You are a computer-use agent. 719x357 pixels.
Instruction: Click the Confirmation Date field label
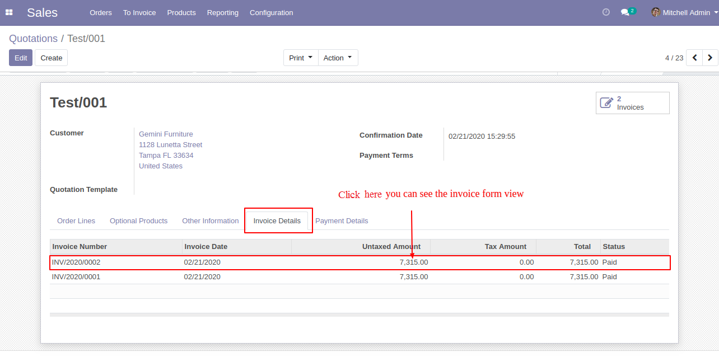pyautogui.click(x=391, y=135)
